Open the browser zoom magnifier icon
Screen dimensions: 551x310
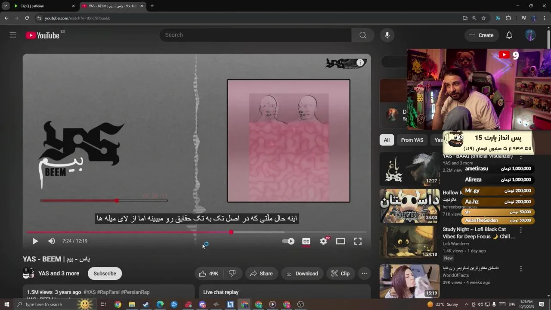[x=474, y=18]
